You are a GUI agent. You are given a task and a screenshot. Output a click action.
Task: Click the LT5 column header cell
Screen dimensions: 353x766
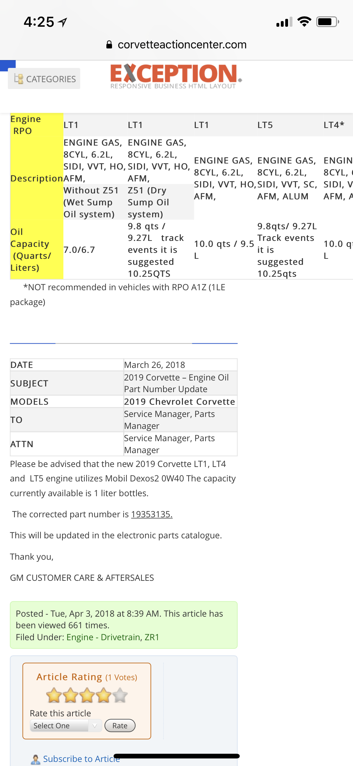click(290, 125)
